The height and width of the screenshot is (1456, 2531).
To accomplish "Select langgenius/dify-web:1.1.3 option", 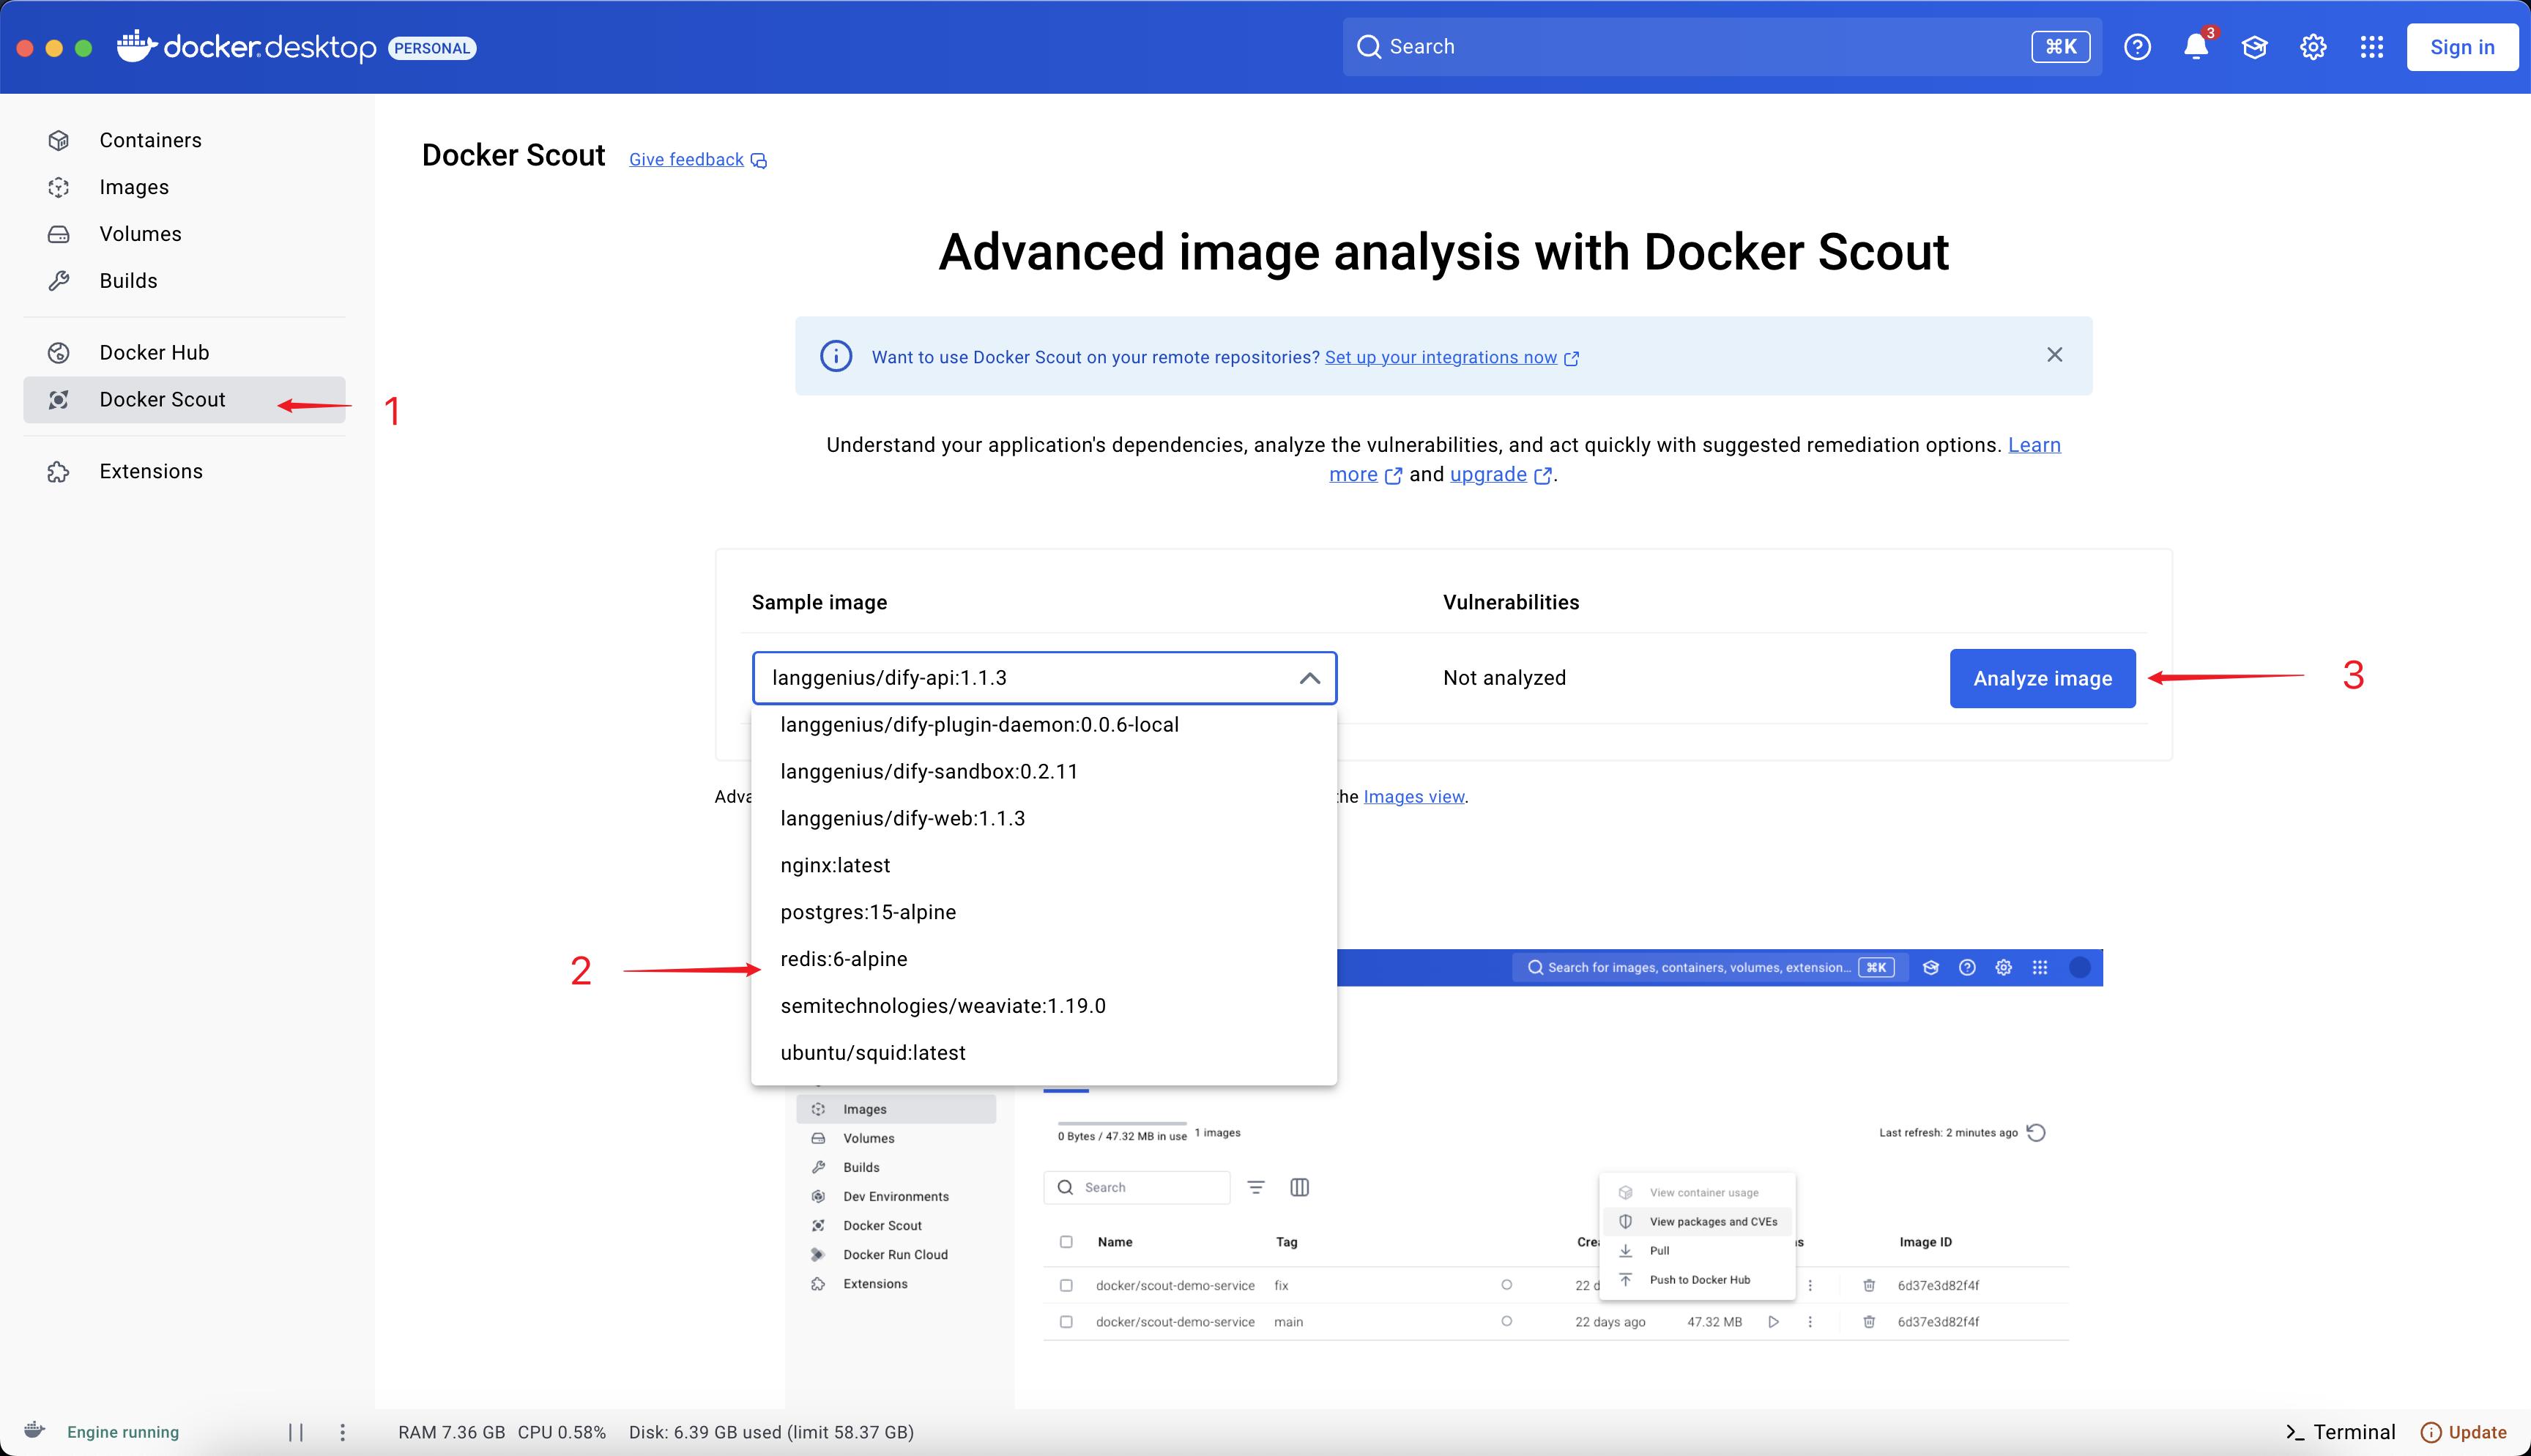I will 1044,819.
